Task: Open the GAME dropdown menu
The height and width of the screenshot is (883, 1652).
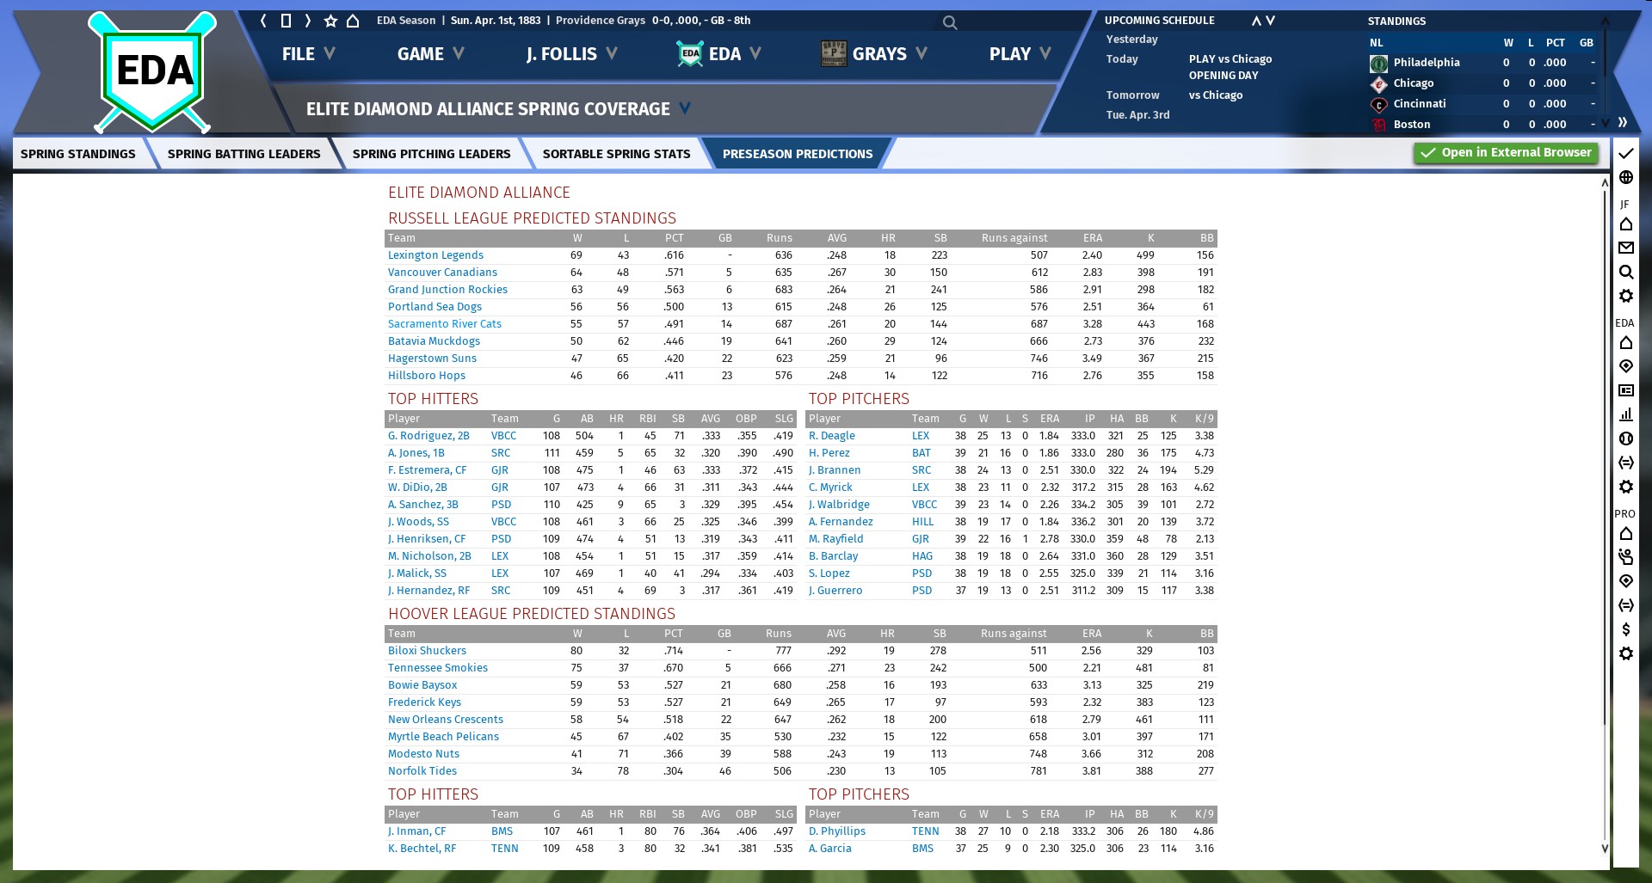Action: (x=430, y=54)
